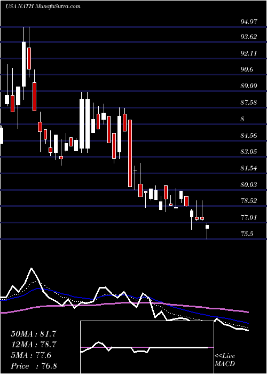Click the 50MA : 81.7 readout
This screenshot has height=374, width=267.
click(x=34, y=333)
